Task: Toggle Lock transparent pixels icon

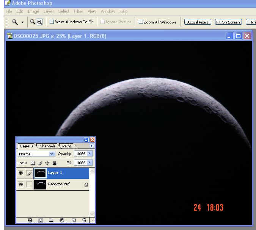Action: [x=33, y=163]
